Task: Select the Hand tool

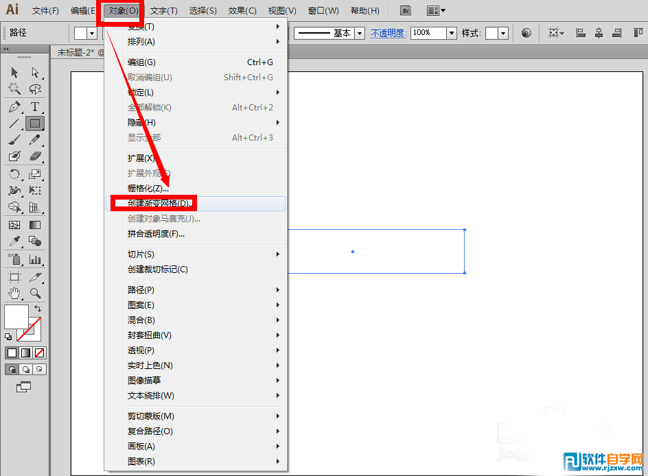Action: point(14,294)
